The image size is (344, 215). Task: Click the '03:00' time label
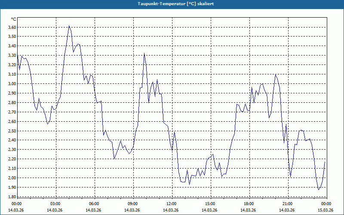pos(55,204)
